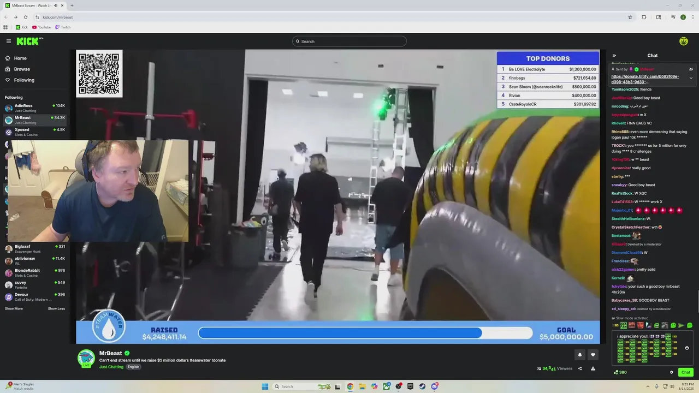The image size is (699, 393).
Task: Click the MrBeast channel name below the video
Action: coord(110,353)
